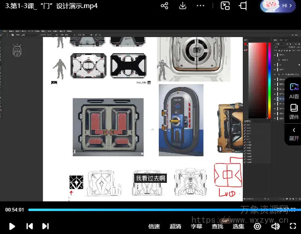301x234 pixels.
Task: Expand the 展开 side panel chevron
Action: 294,134
